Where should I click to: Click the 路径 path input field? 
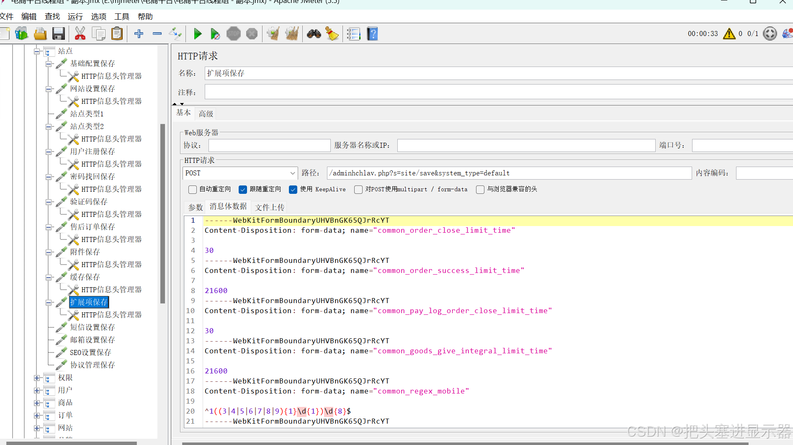pyautogui.click(x=509, y=173)
